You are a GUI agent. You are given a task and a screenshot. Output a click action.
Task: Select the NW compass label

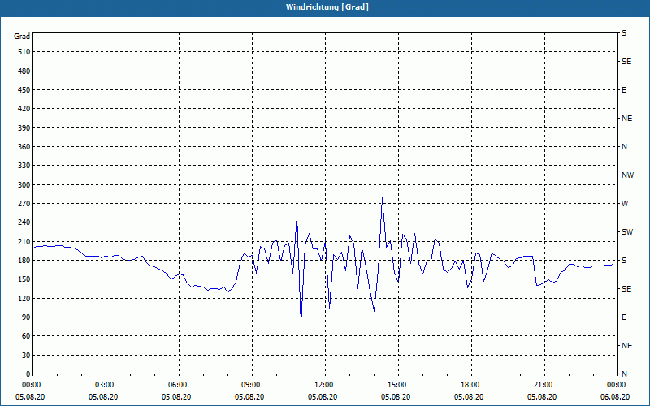pyautogui.click(x=627, y=175)
